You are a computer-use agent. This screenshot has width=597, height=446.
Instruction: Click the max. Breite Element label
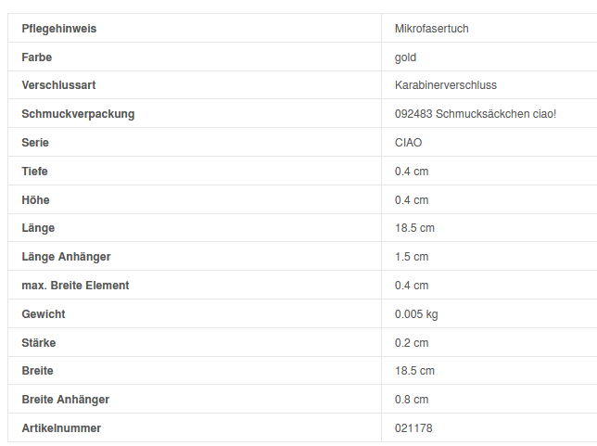75,286
